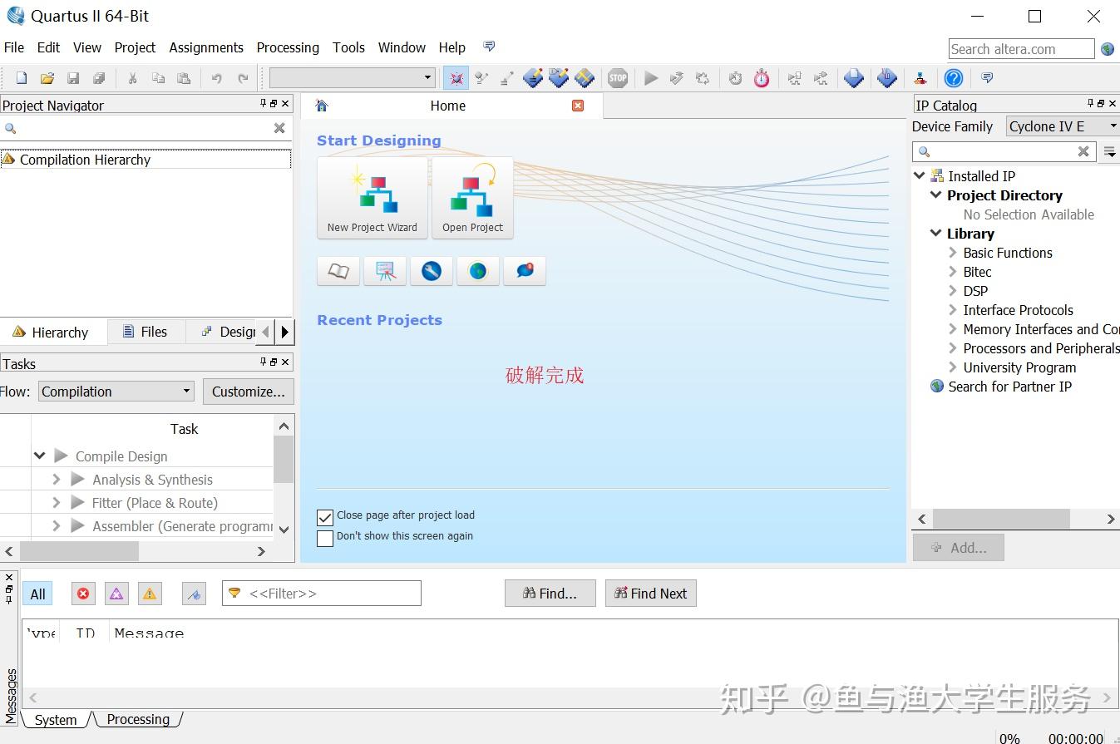This screenshot has width=1120, height=744.
Task: Click the STOP processing toolbar icon
Action: 618,77
